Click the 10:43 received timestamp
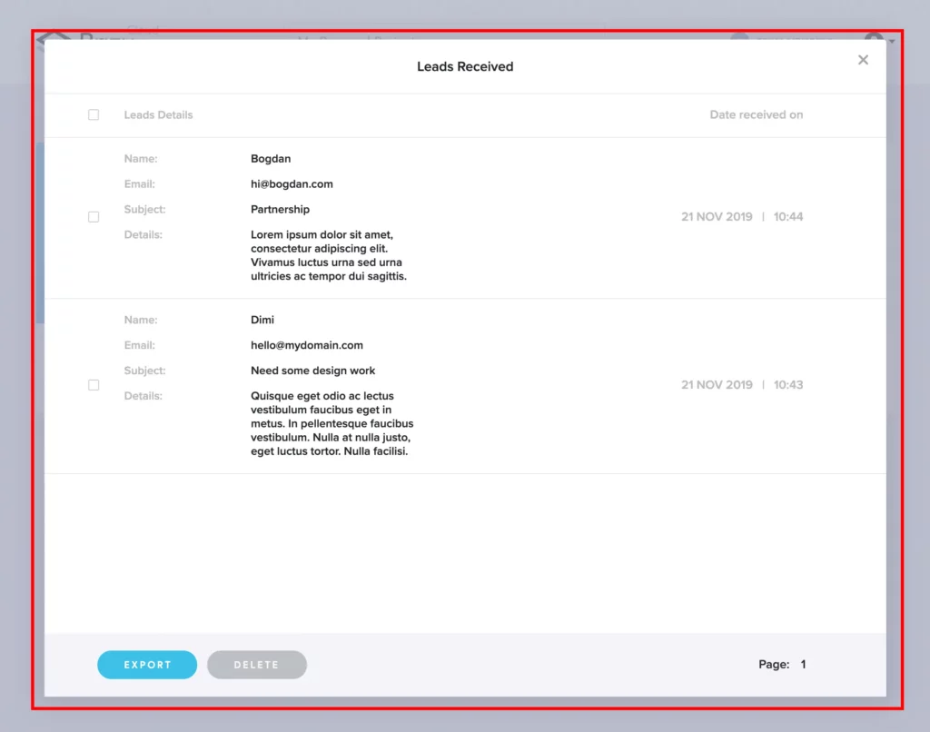Viewport: 930px width, 732px height. click(788, 385)
